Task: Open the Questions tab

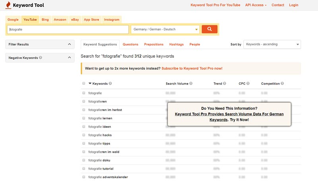Action: [130, 44]
